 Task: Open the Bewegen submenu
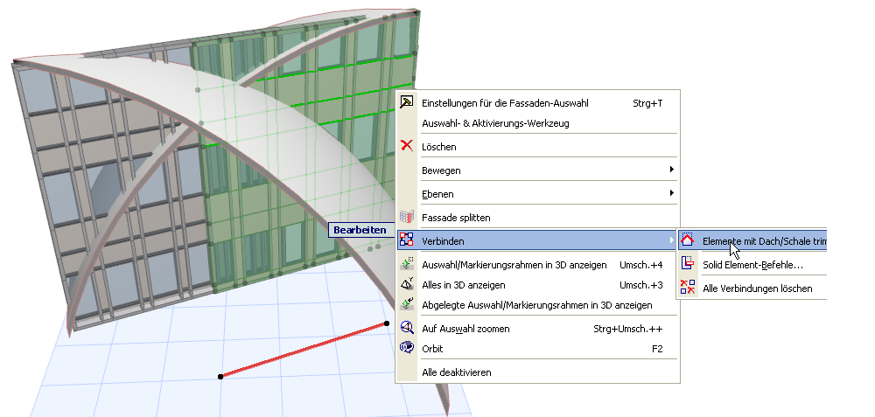coord(537,170)
